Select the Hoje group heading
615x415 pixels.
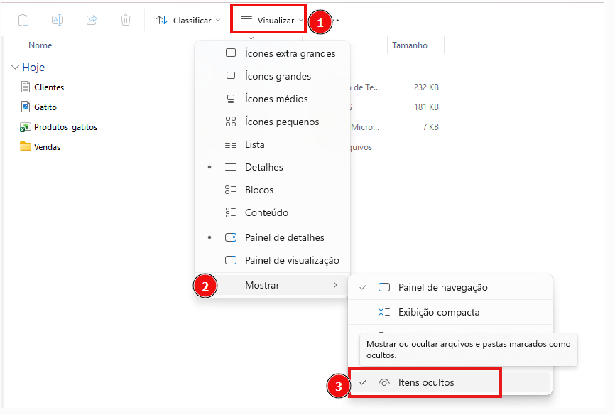33,68
